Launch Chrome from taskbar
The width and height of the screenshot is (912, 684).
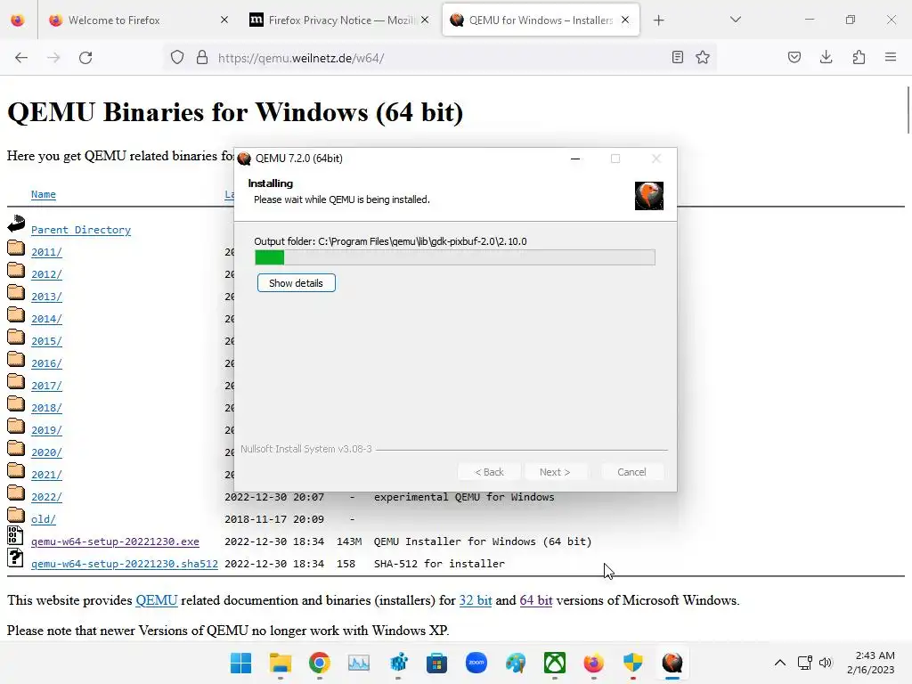coord(320,663)
